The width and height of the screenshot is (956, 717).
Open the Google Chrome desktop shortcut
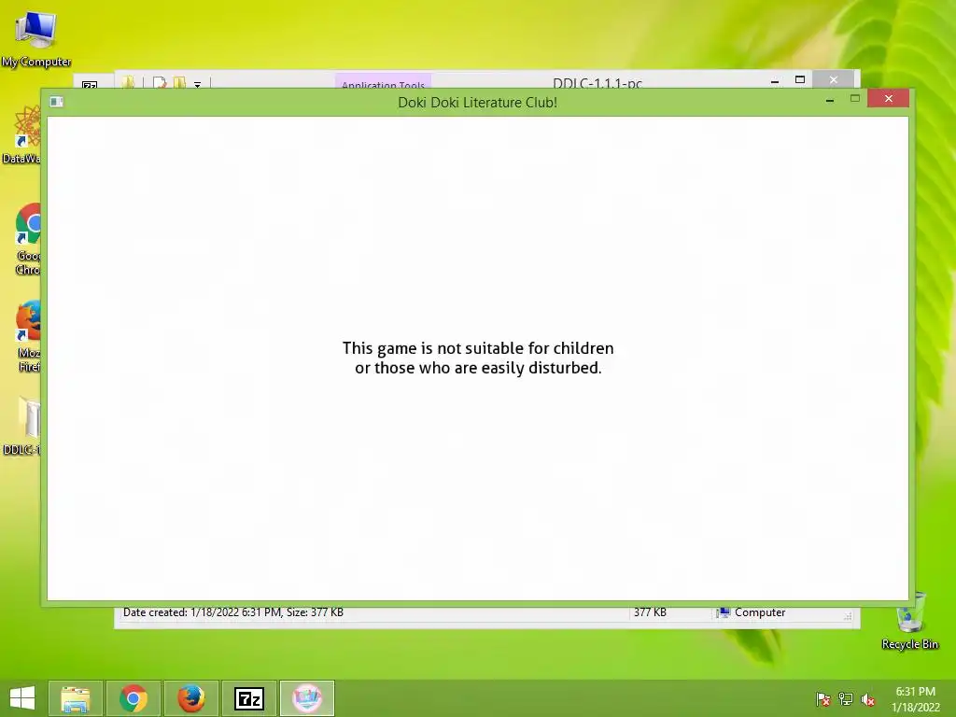(x=28, y=239)
